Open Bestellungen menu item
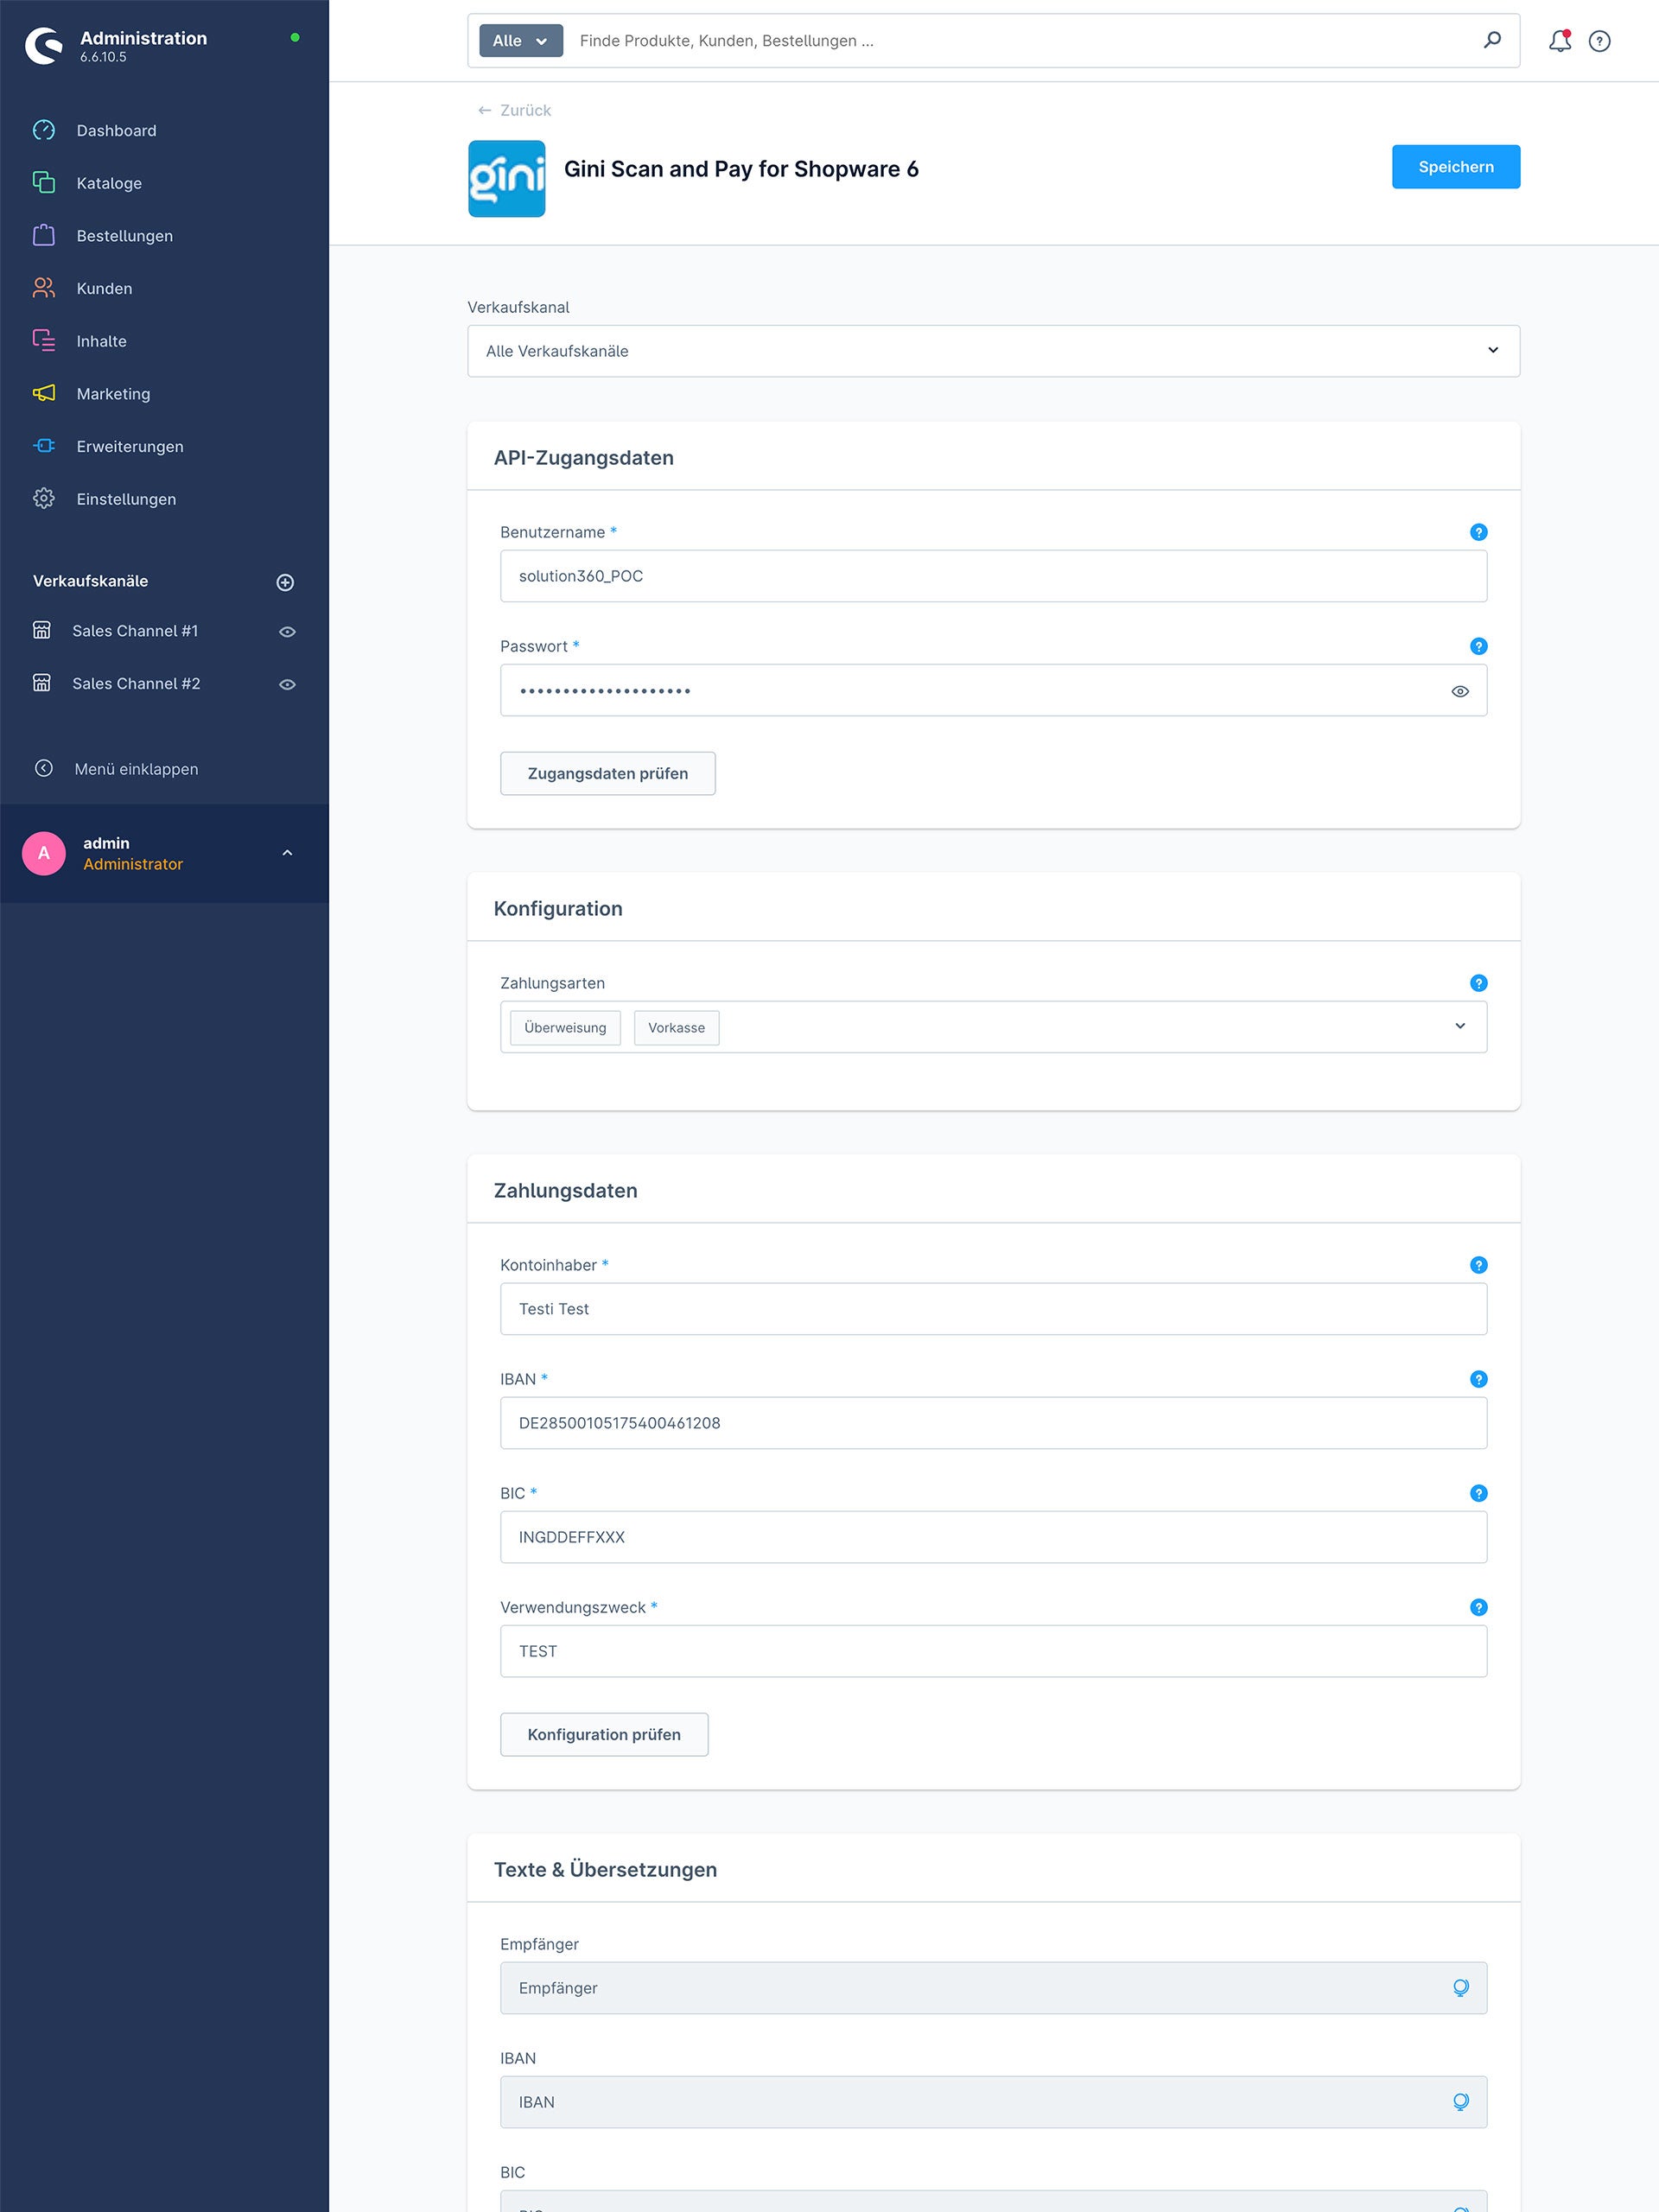Image resolution: width=1659 pixels, height=2212 pixels. (124, 236)
